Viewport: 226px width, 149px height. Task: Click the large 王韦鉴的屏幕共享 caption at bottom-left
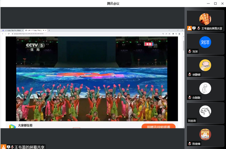[29, 147]
